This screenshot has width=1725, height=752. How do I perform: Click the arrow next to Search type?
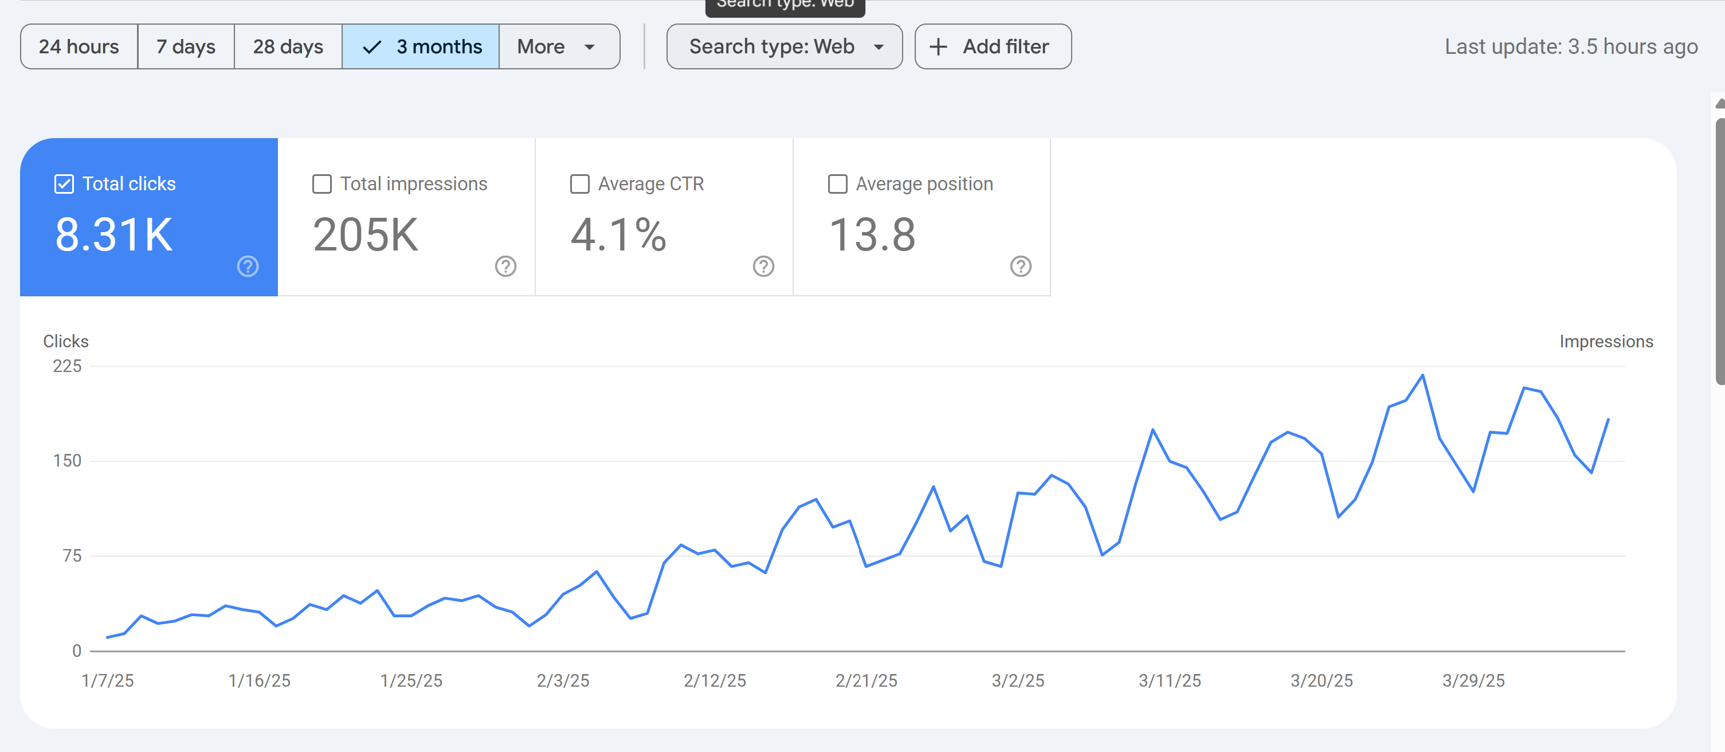coord(879,47)
